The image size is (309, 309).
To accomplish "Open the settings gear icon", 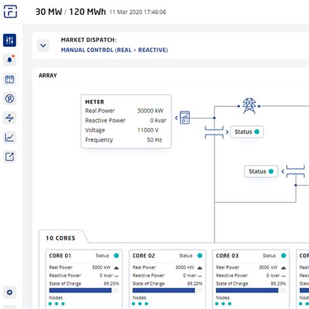I will click(x=10, y=292).
